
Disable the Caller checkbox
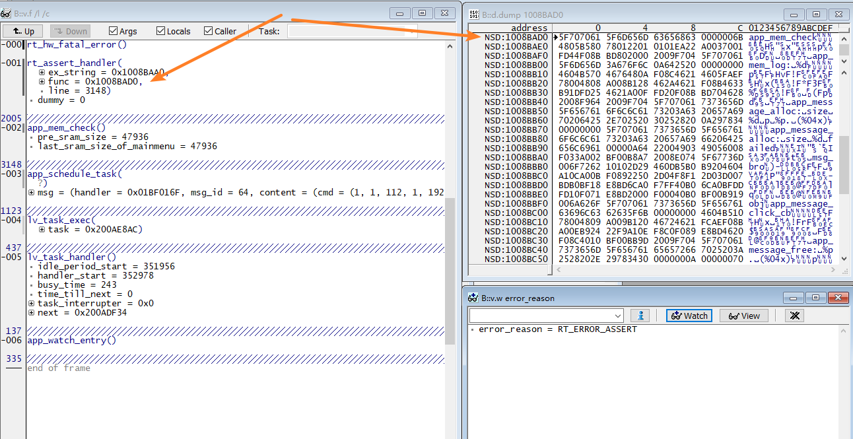(209, 31)
